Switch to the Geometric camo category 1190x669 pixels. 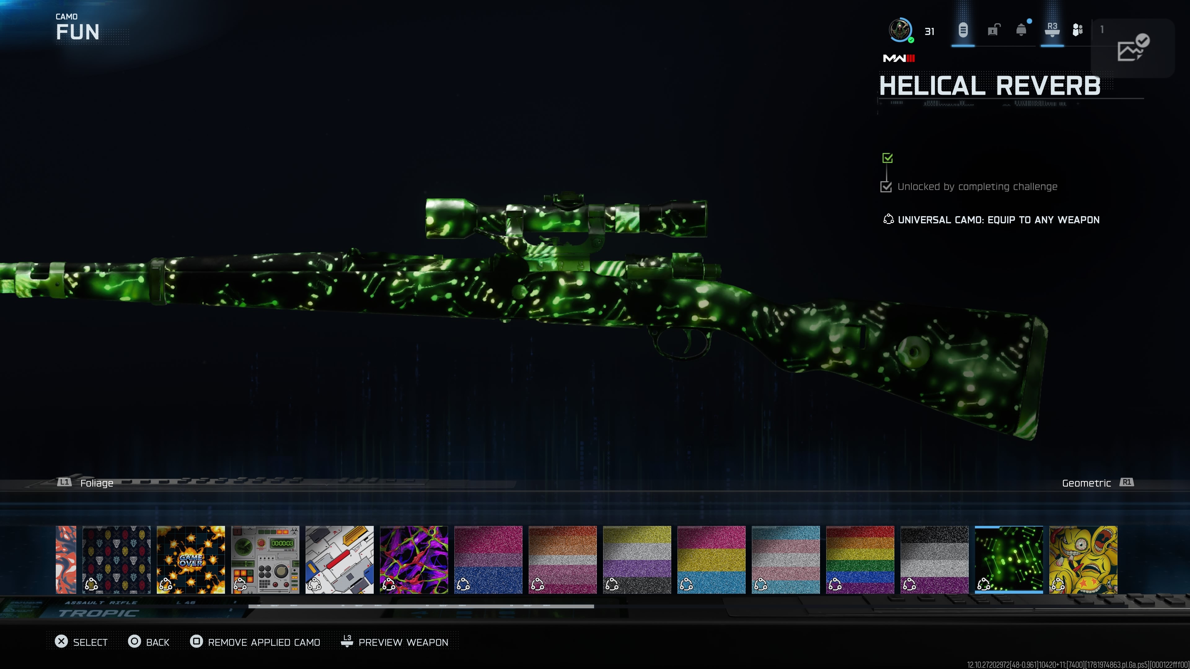pyautogui.click(x=1086, y=483)
